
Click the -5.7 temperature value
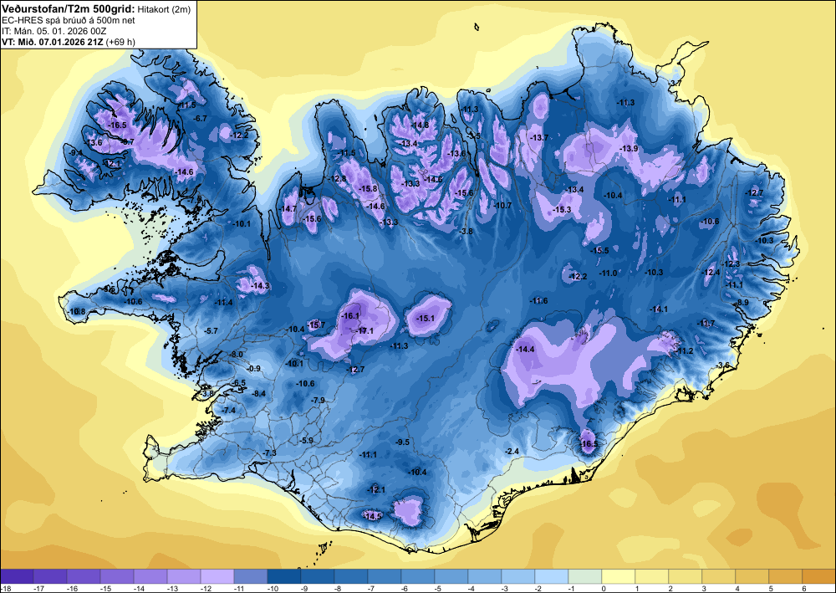coord(212,330)
